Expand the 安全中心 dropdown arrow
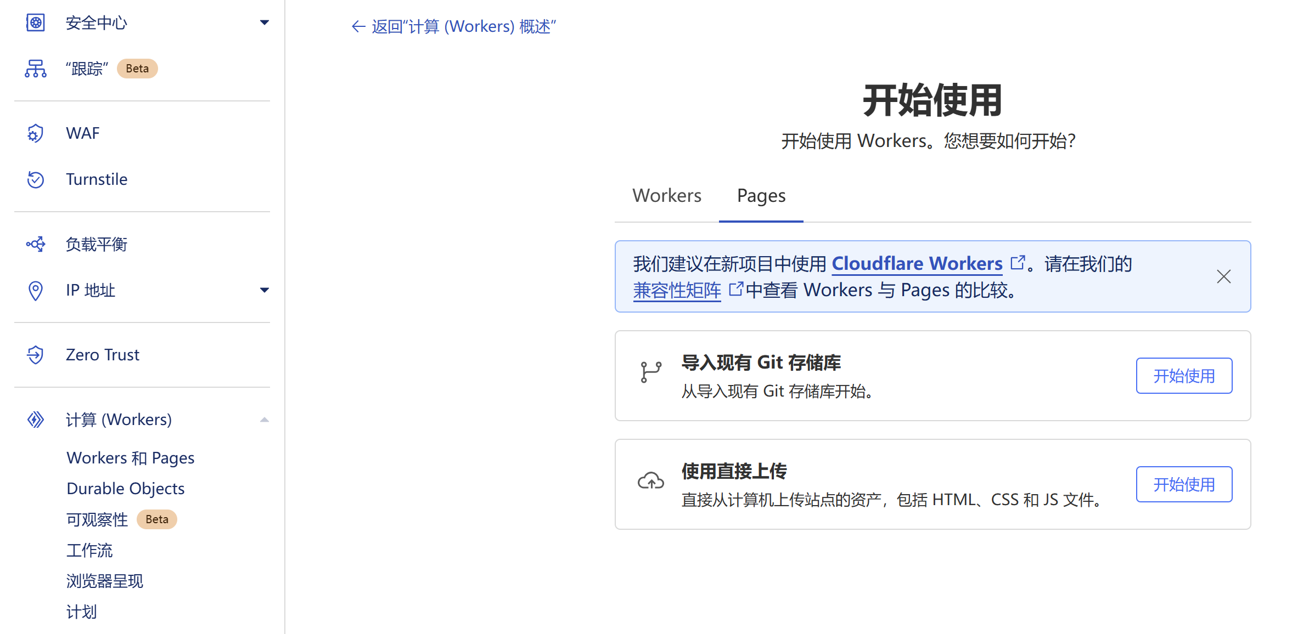 (265, 22)
